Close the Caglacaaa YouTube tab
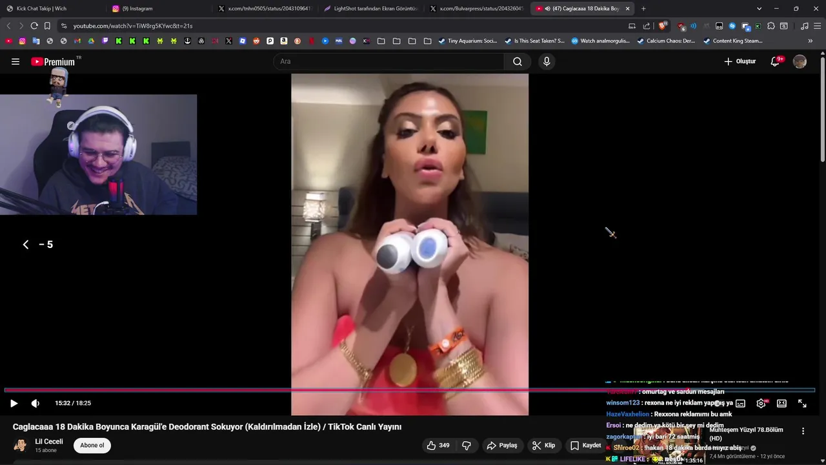 (627, 8)
